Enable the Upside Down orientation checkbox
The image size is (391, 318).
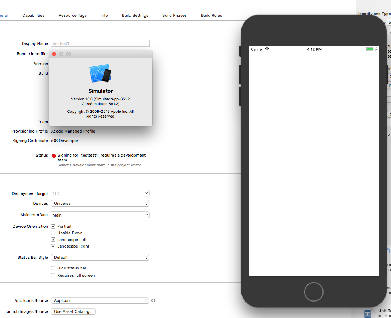click(53, 233)
